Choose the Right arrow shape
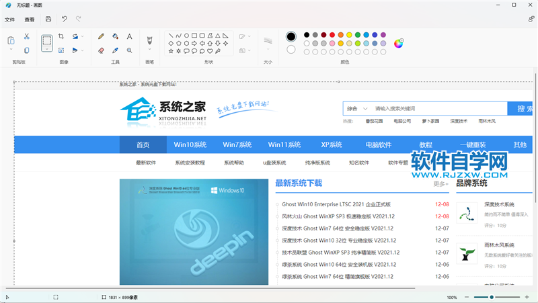 (x=194, y=43)
